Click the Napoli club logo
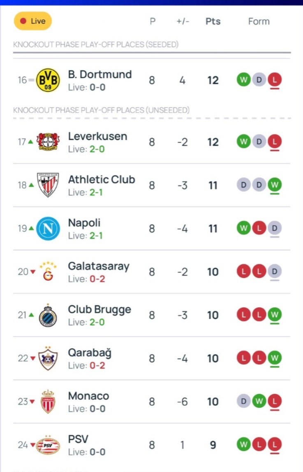Image resolution: width=303 pixels, height=472 pixels. coord(48,229)
